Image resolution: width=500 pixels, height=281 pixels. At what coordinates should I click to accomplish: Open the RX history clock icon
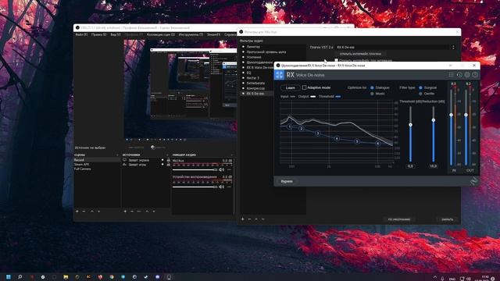pos(459,75)
